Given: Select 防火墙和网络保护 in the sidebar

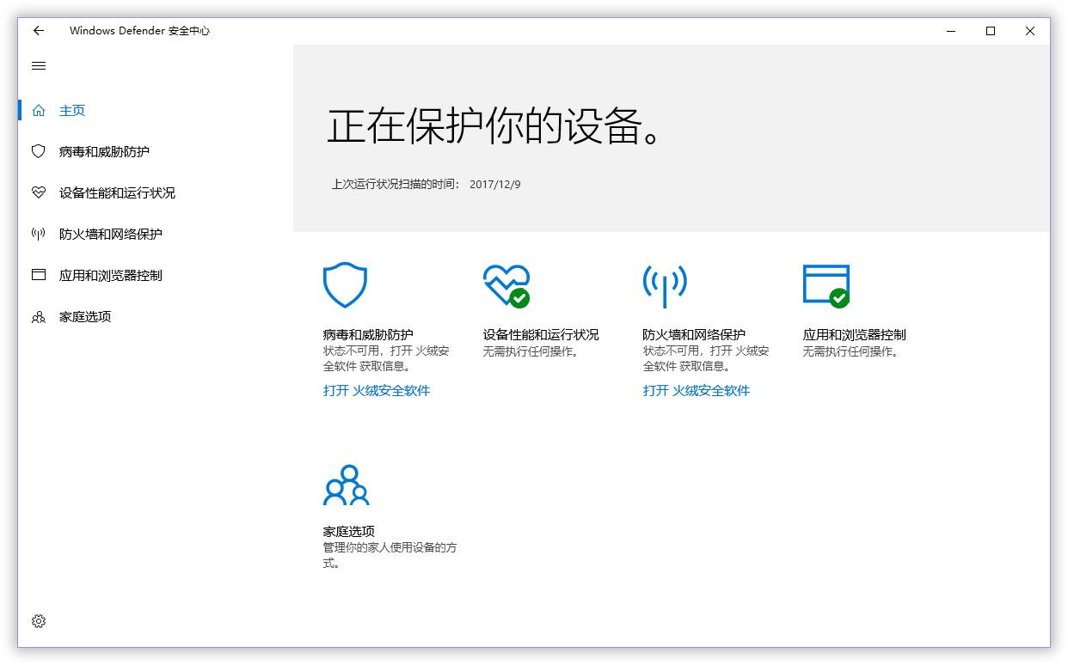Looking at the screenshot, I should pos(111,235).
